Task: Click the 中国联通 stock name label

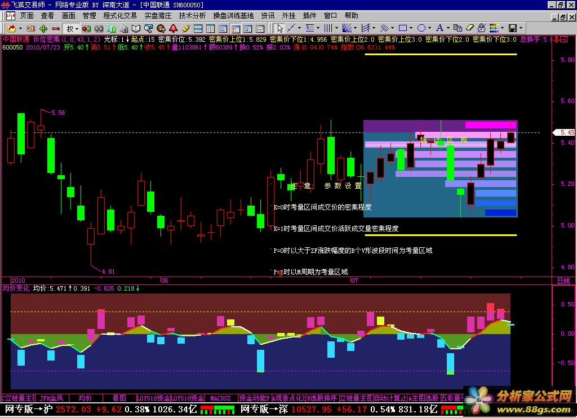Action: (x=16, y=39)
